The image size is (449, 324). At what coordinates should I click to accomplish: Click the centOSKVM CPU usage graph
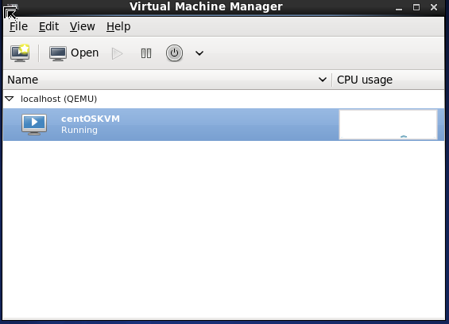pos(388,125)
